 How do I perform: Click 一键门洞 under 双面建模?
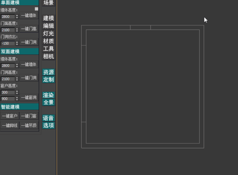coord(29,78)
